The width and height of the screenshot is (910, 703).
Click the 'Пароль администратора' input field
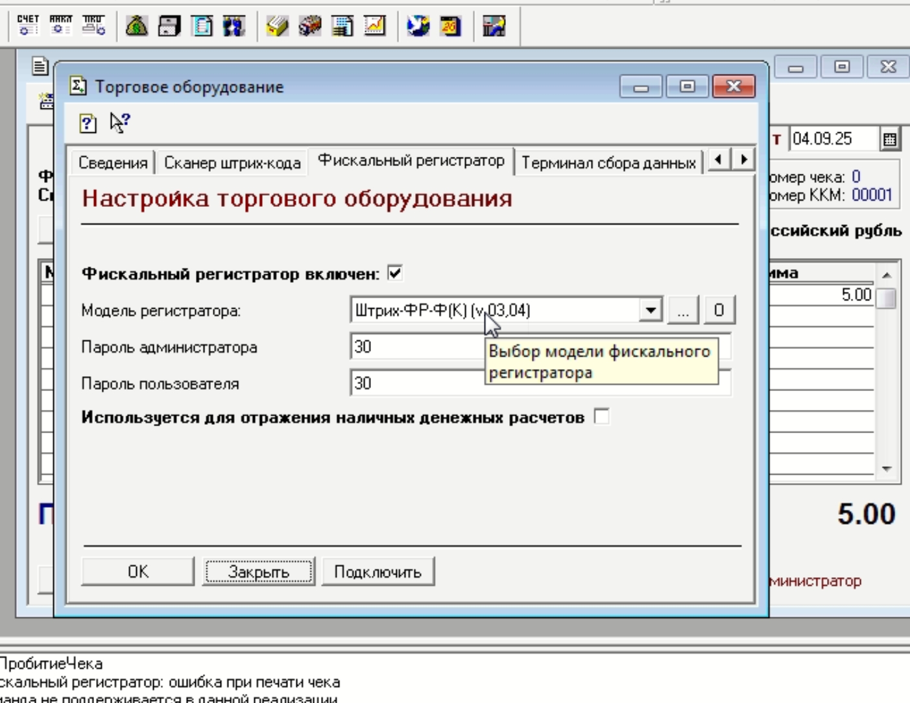coord(415,347)
